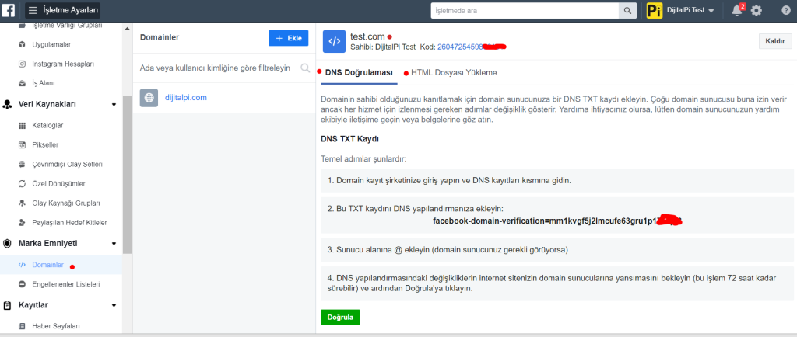Collapse the Kayıtlar section arrow
Screen dimensions: 797x337
(114, 306)
